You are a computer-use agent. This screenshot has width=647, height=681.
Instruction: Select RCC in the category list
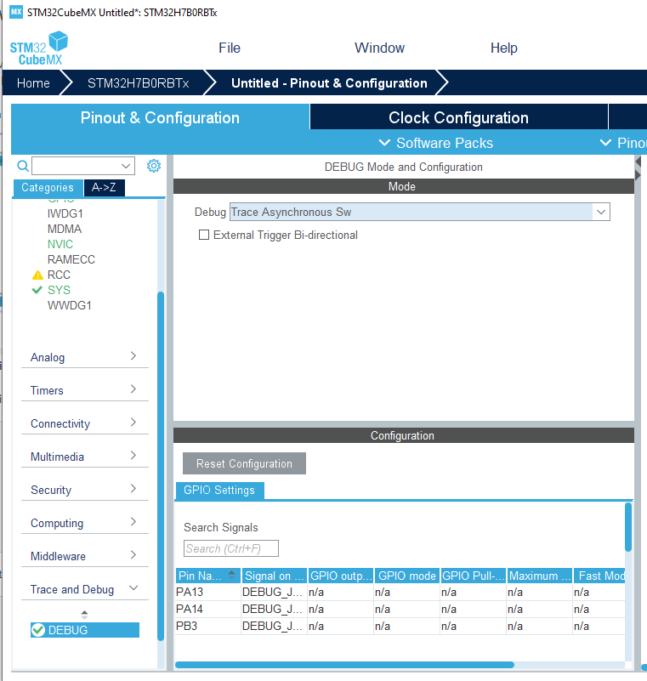point(59,275)
